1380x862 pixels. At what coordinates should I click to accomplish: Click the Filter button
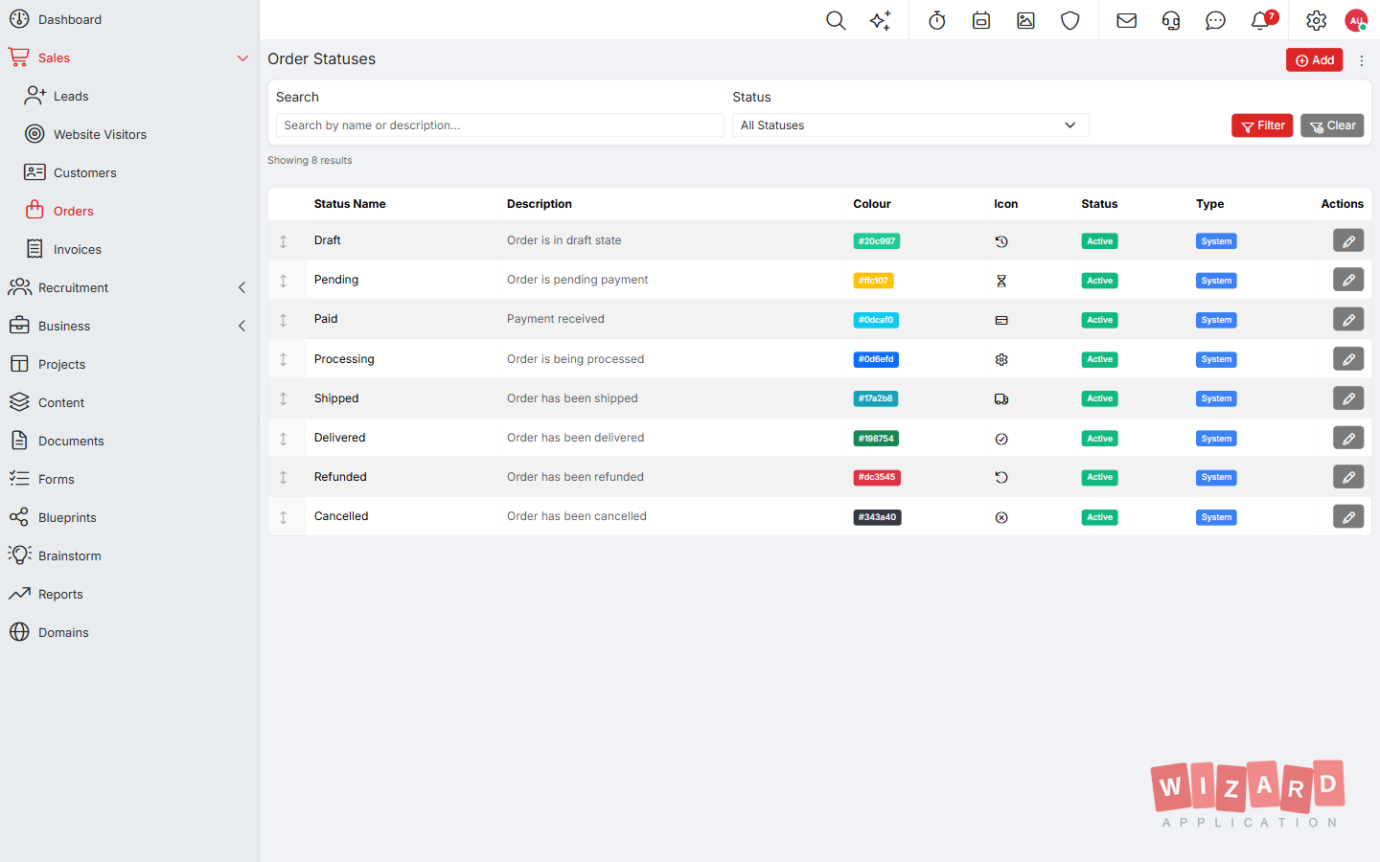pyautogui.click(x=1262, y=125)
